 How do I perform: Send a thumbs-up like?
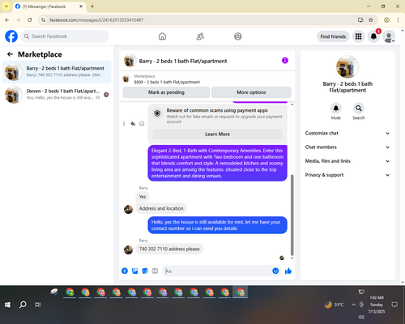coord(288,271)
